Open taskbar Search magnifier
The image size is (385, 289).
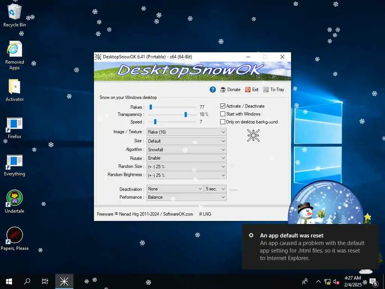pos(27,281)
